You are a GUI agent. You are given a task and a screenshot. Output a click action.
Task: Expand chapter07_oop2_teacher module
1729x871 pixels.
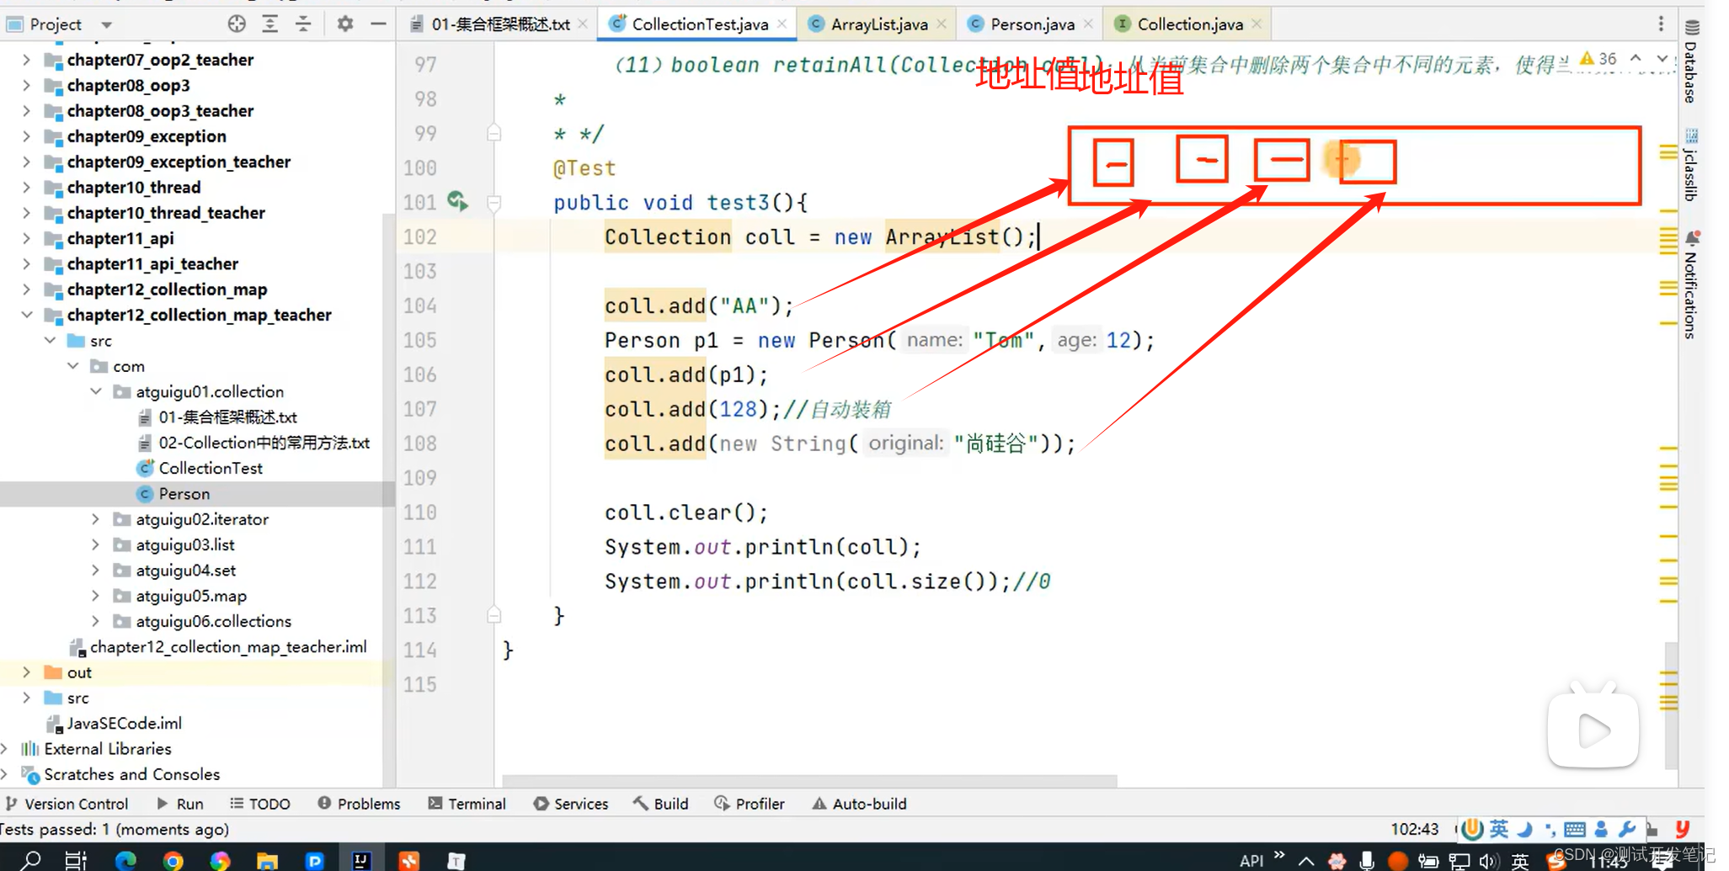[26, 60]
